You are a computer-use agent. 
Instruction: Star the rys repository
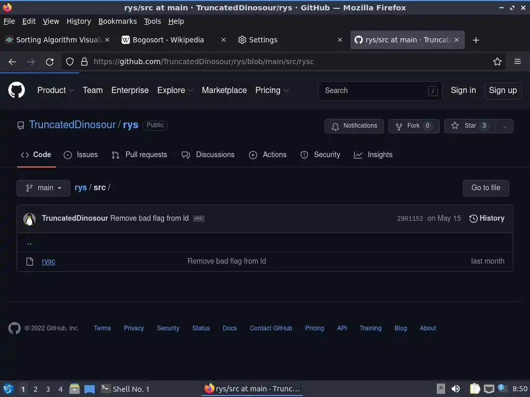click(470, 126)
